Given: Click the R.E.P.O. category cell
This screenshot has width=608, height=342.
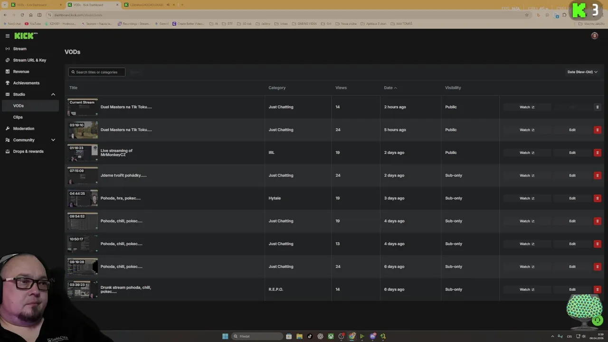Looking at the screenshot, I should [276, 289].
